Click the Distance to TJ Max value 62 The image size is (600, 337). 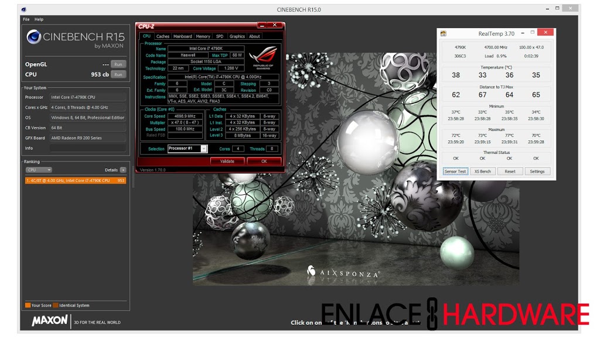click(456, 95)
